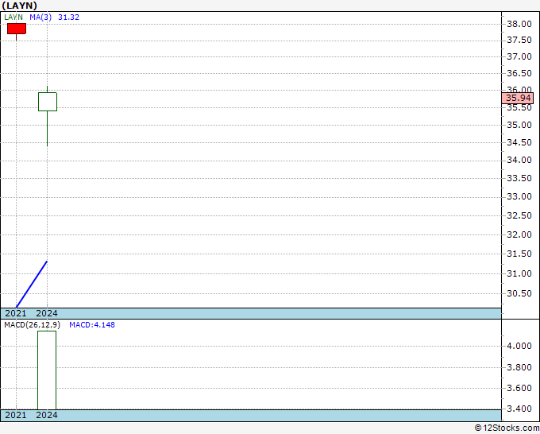The width and height of the screenshot is (540, 434).
Task: Click 2024 on the price chart time axis
Action: point(47,313)
